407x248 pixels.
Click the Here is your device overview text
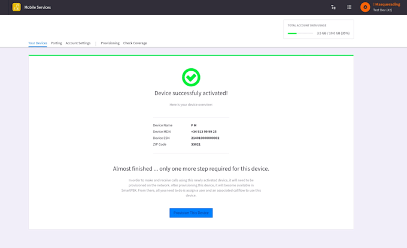pos(191,105)
